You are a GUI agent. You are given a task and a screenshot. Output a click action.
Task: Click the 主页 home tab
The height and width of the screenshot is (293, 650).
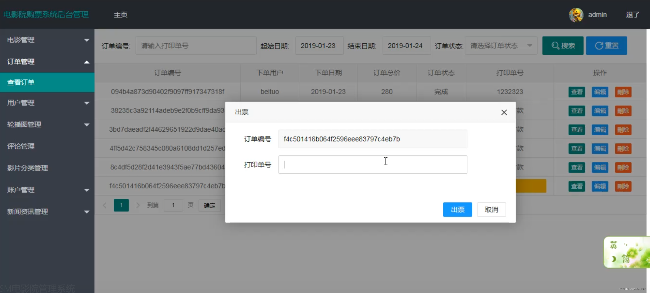click(x=121, y=15)
